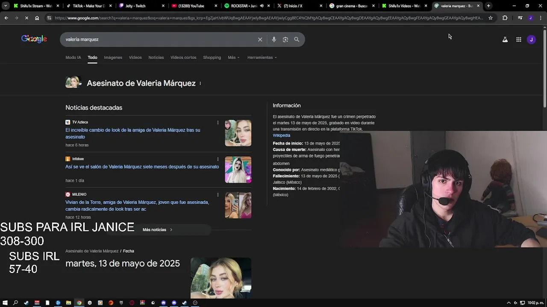Screen dimensions: 547x307
Task: Open Infobae article about Valeria's salon
Action: pos(142,167)
